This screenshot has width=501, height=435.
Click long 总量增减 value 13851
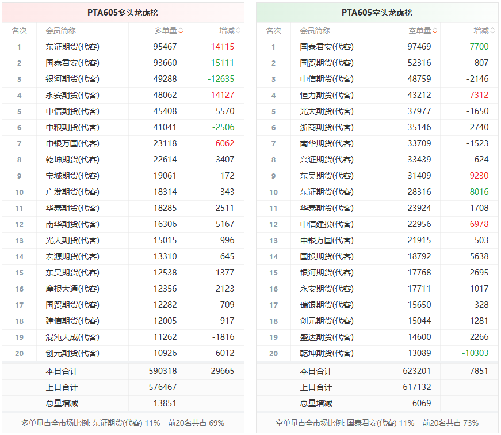coord(165,403)
